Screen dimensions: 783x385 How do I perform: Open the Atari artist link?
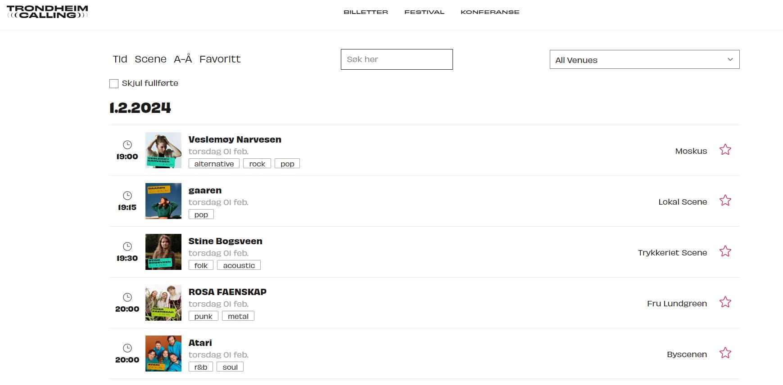[x=200, y=343]
